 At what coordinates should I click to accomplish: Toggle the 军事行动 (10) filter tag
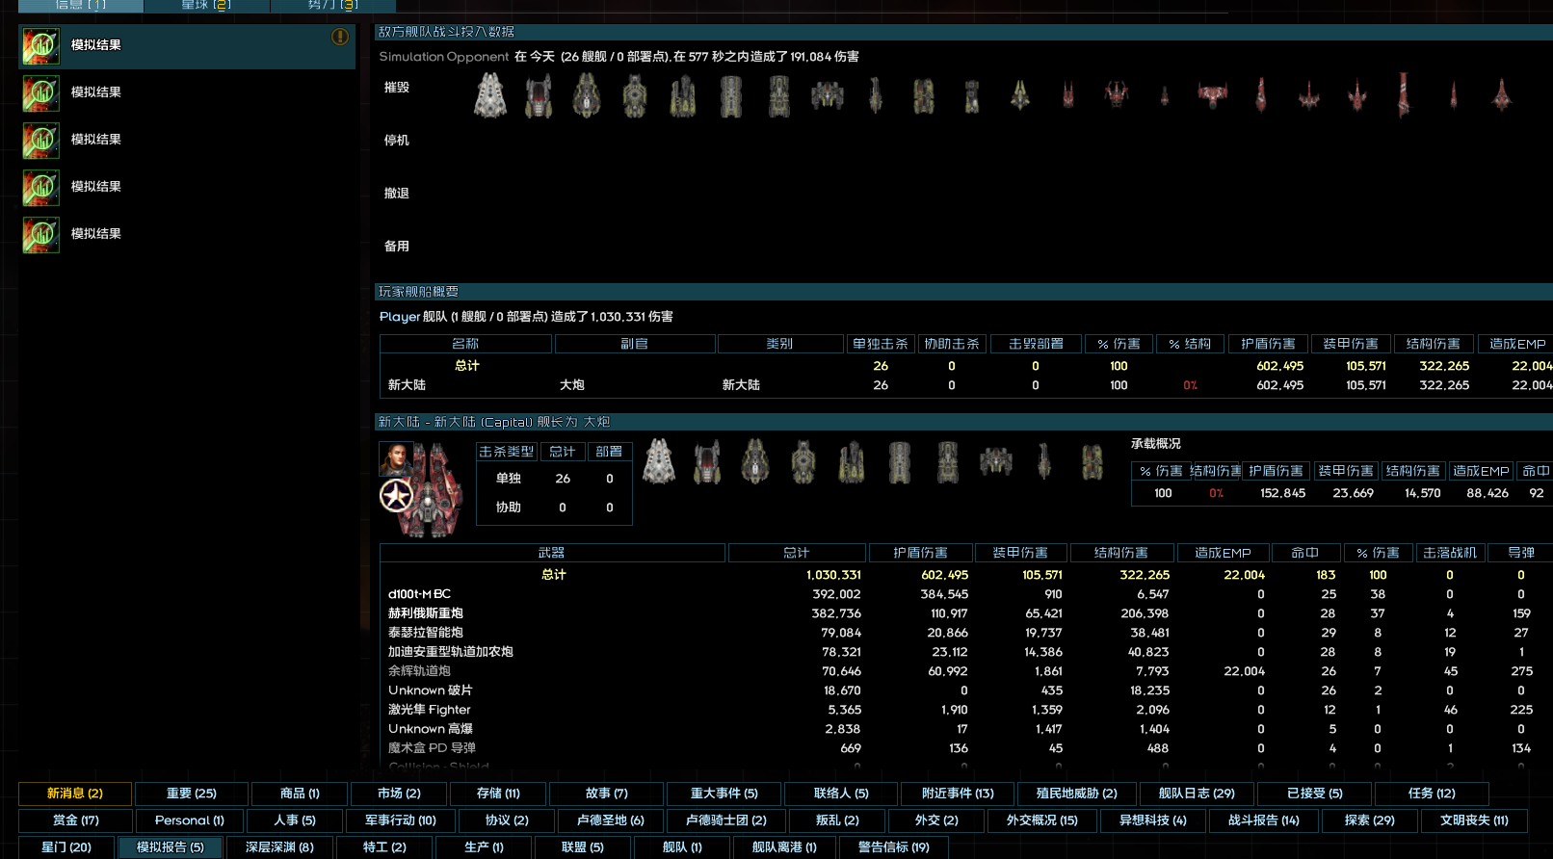pyautogui.click(x=401, y=820)
